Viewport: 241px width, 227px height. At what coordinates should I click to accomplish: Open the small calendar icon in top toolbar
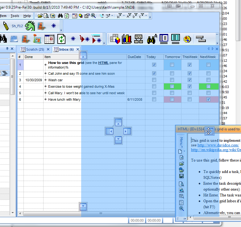75,16
